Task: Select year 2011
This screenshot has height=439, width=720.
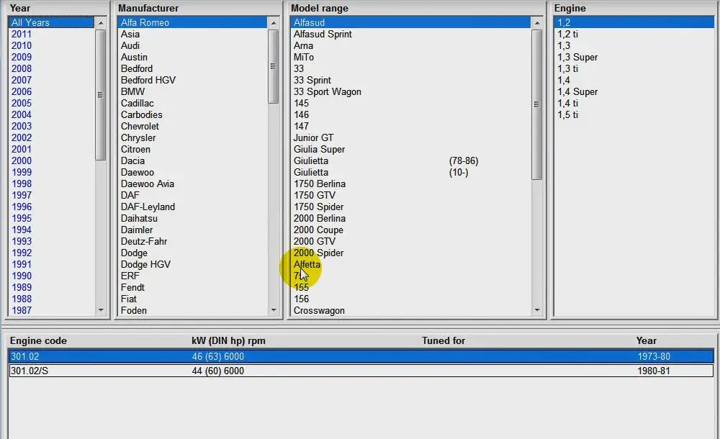Action: [22, 34]
